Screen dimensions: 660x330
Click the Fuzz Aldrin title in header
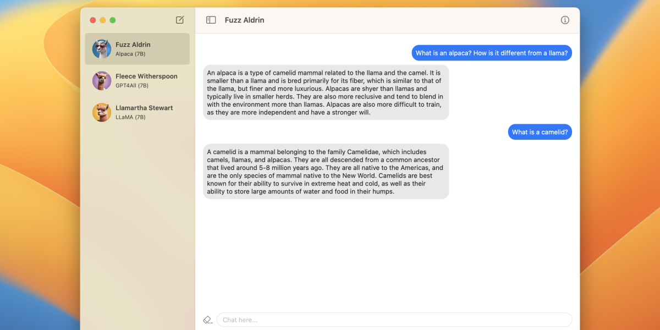click(x=244, y=20)
